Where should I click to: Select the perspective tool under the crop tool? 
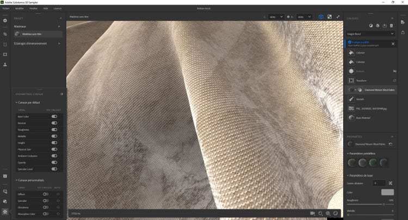pos(5,44)
